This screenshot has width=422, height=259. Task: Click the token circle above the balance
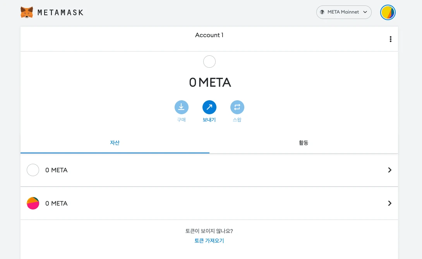click(x=209, y=62)
